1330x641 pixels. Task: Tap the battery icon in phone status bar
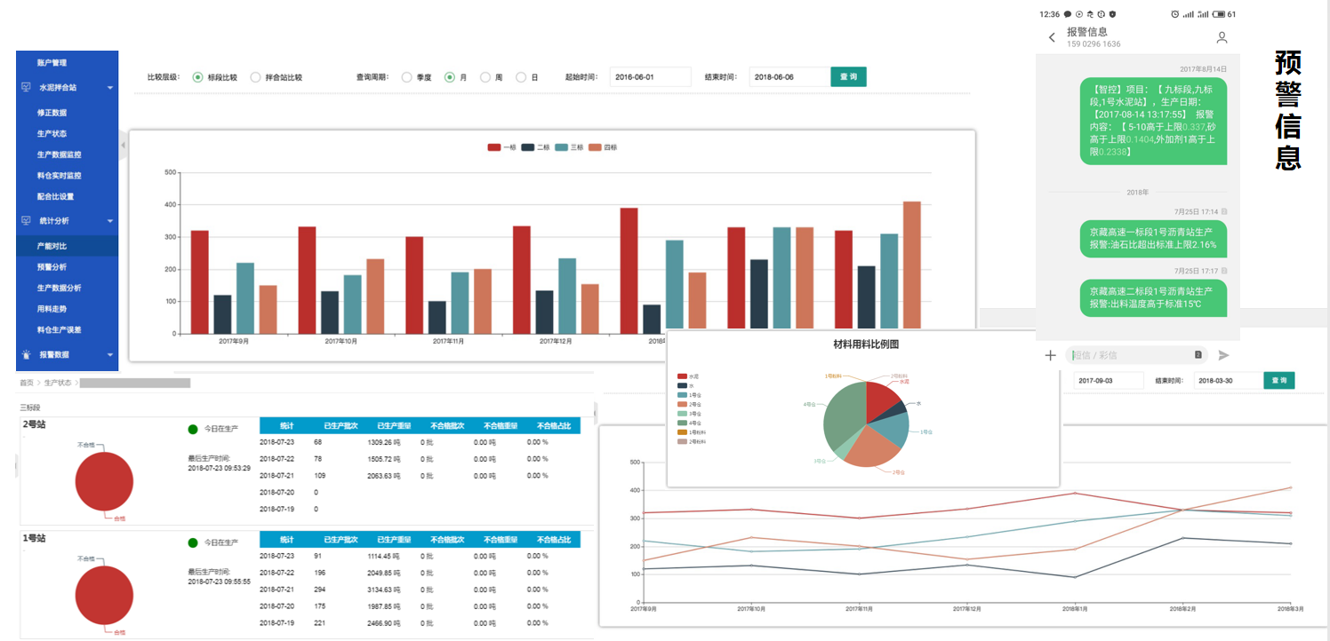click(1219, 14)
